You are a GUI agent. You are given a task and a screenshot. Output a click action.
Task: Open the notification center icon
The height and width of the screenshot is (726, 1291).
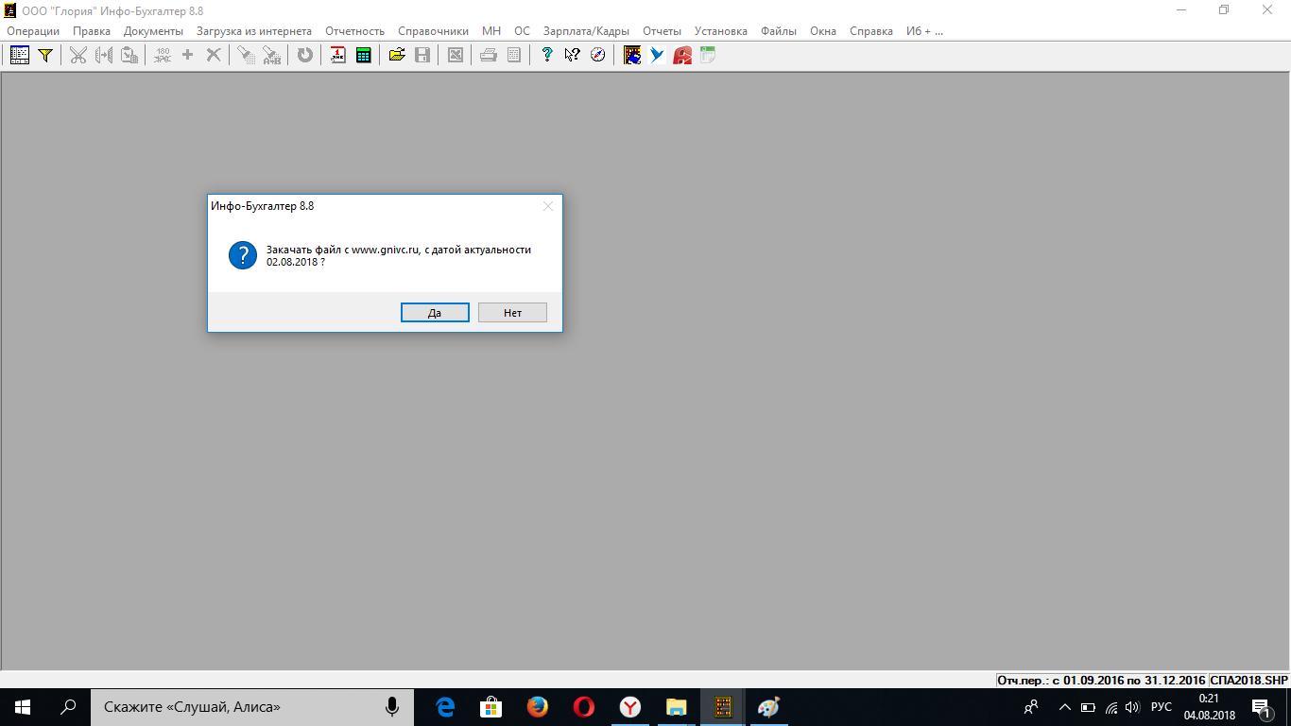coord(1261,707)
